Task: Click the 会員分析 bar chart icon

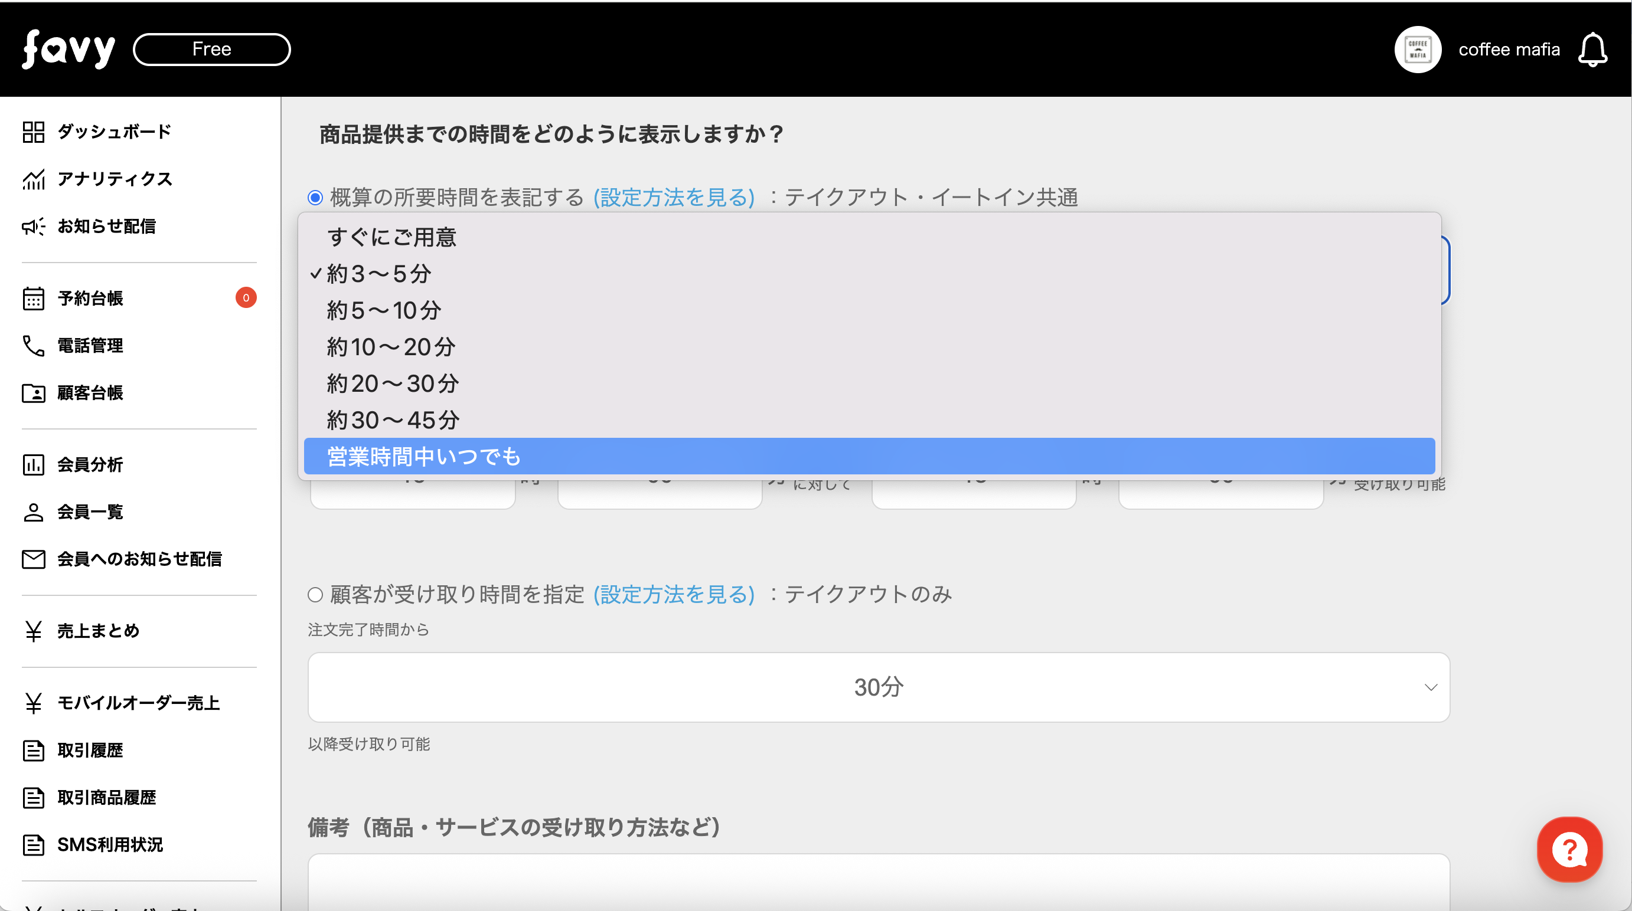Action: pyautogui.click(x=33, y=465)
